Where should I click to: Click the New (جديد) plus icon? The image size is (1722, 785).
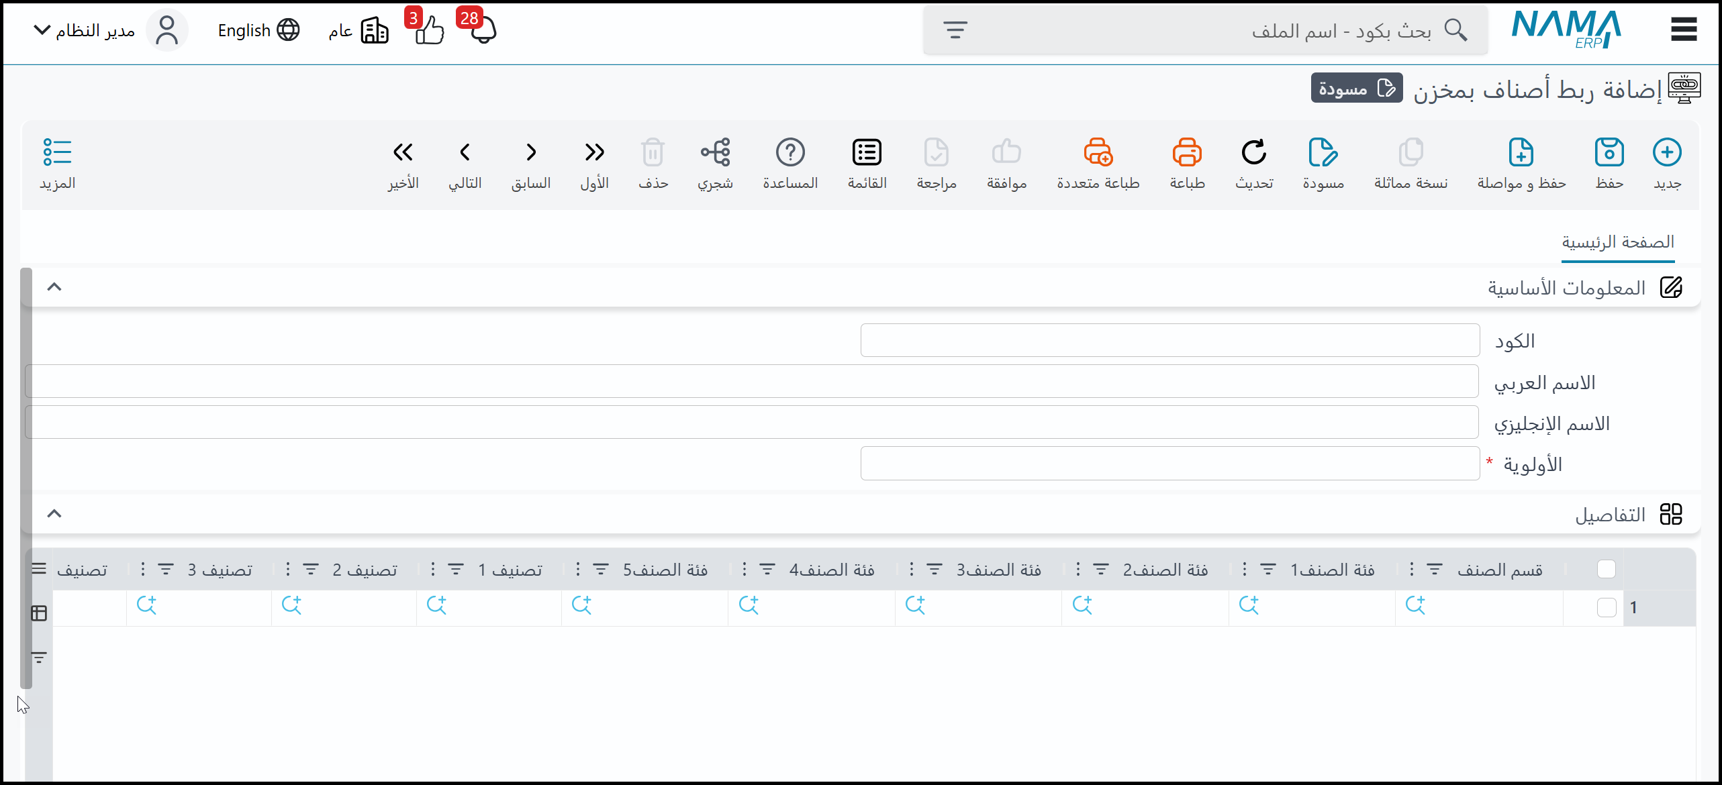pyautogui.click(x=1666, y=153)
